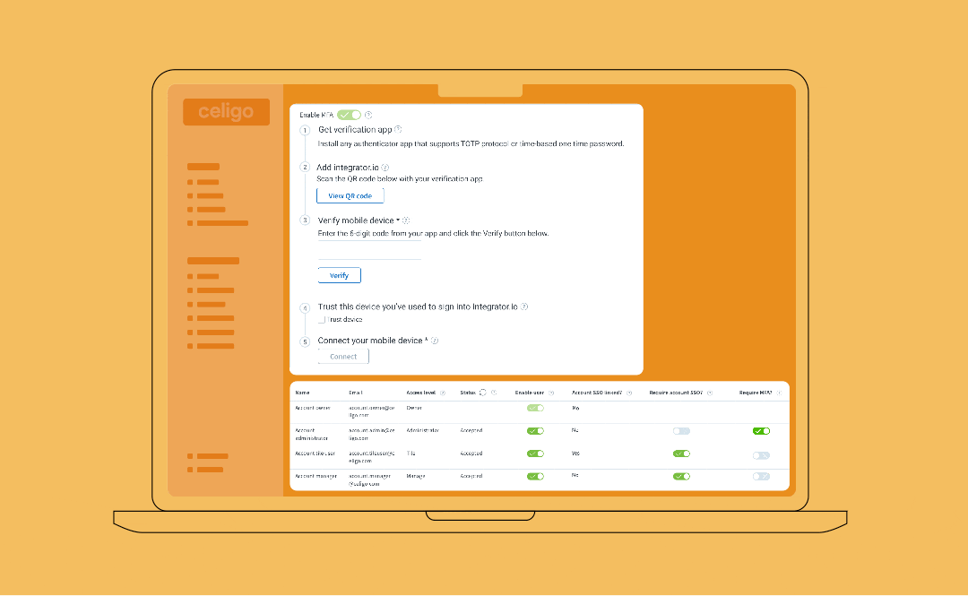968x596 pixels.
Task: Click help icon in Require MFA column header
Action: 779,393
